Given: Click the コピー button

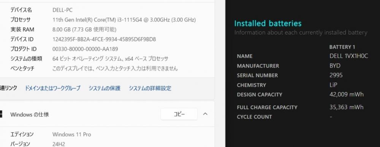Looking at the screenshot, I should click(179, 114).
